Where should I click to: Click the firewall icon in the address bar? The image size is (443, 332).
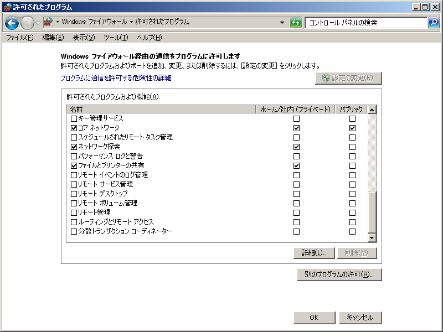49,22
